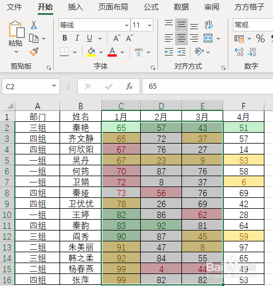Switch to the 公式 tab
The image size is (273, 286).
pos(151,7)
